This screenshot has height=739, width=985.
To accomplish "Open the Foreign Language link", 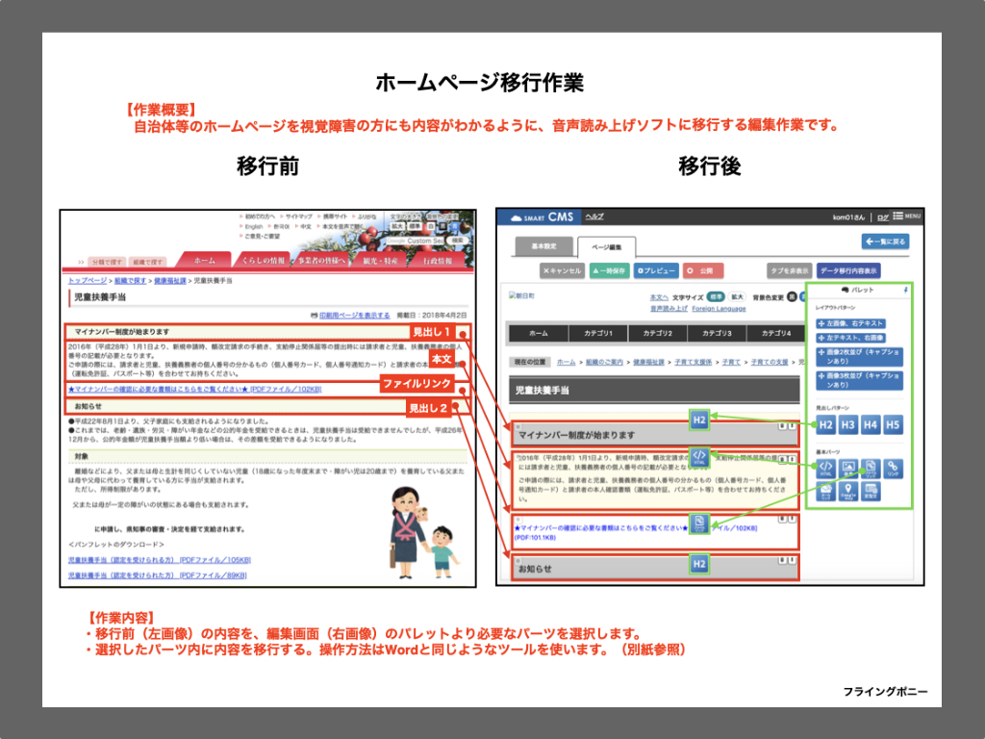I will click(720, 307).
